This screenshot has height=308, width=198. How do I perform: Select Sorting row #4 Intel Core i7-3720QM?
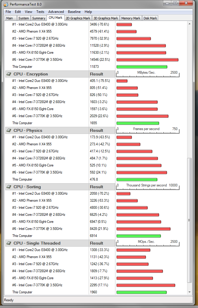[39, 215]
